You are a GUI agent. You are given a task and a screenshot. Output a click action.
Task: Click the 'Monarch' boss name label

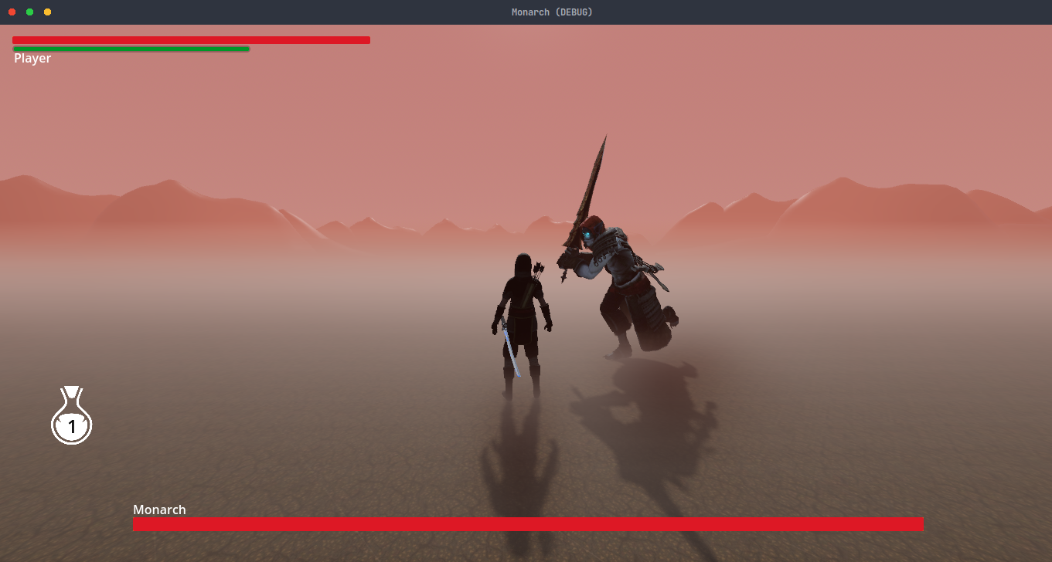click(x=159, y=510)
